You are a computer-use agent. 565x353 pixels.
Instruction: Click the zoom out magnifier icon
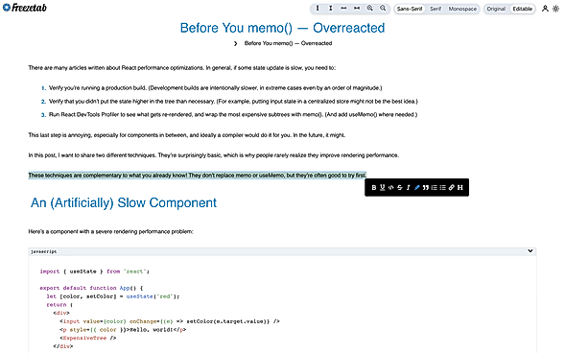[383, 9]
